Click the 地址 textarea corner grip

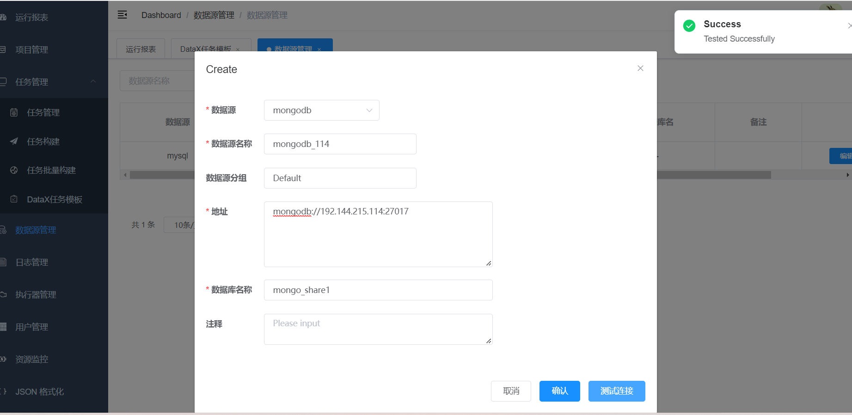[489, 263]
